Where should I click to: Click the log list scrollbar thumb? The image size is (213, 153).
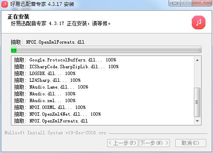point(197,102)
